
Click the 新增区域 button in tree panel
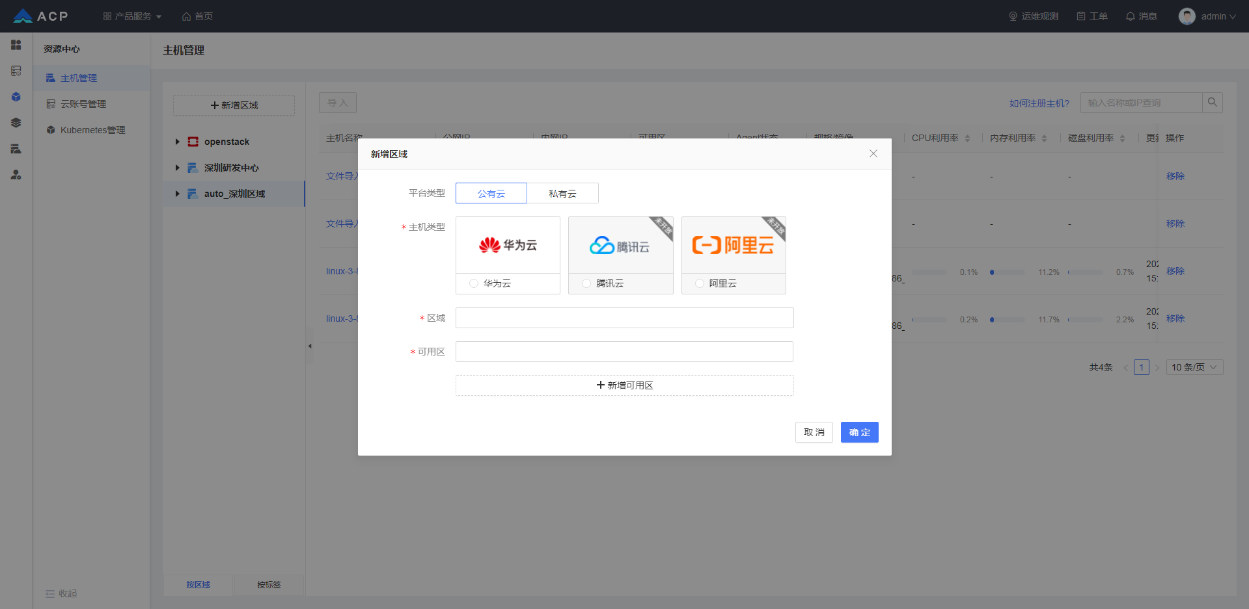[234, 105]
